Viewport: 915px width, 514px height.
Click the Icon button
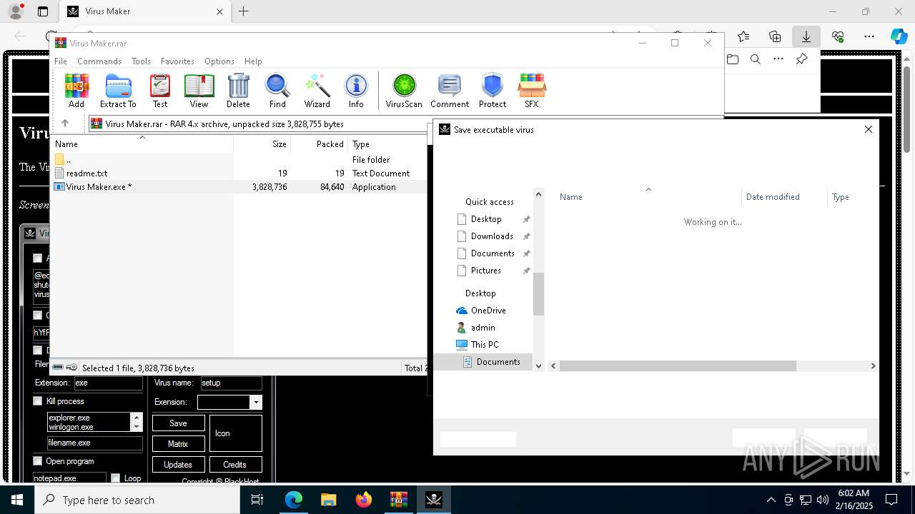point(235,433)
